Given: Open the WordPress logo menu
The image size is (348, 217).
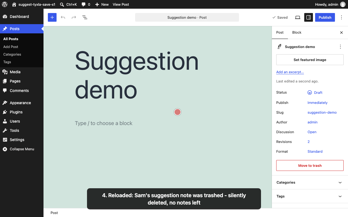Looking at the screenshot, I should pos(5,4).
